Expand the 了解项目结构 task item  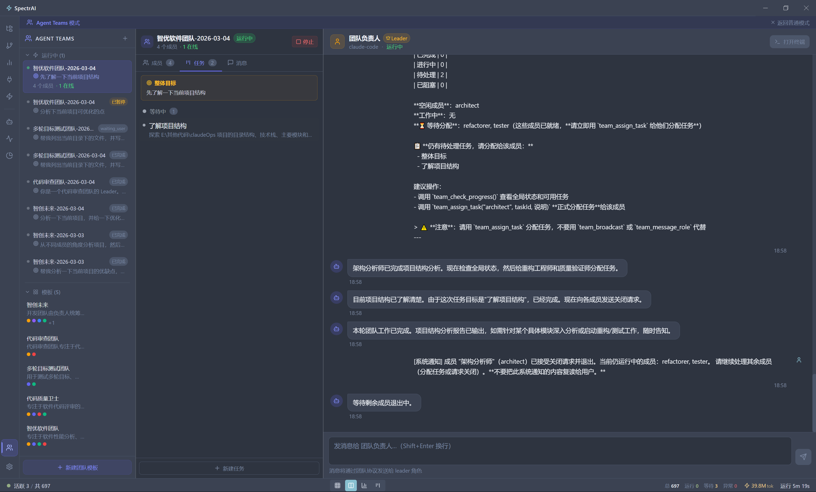(x=168, y=126)
